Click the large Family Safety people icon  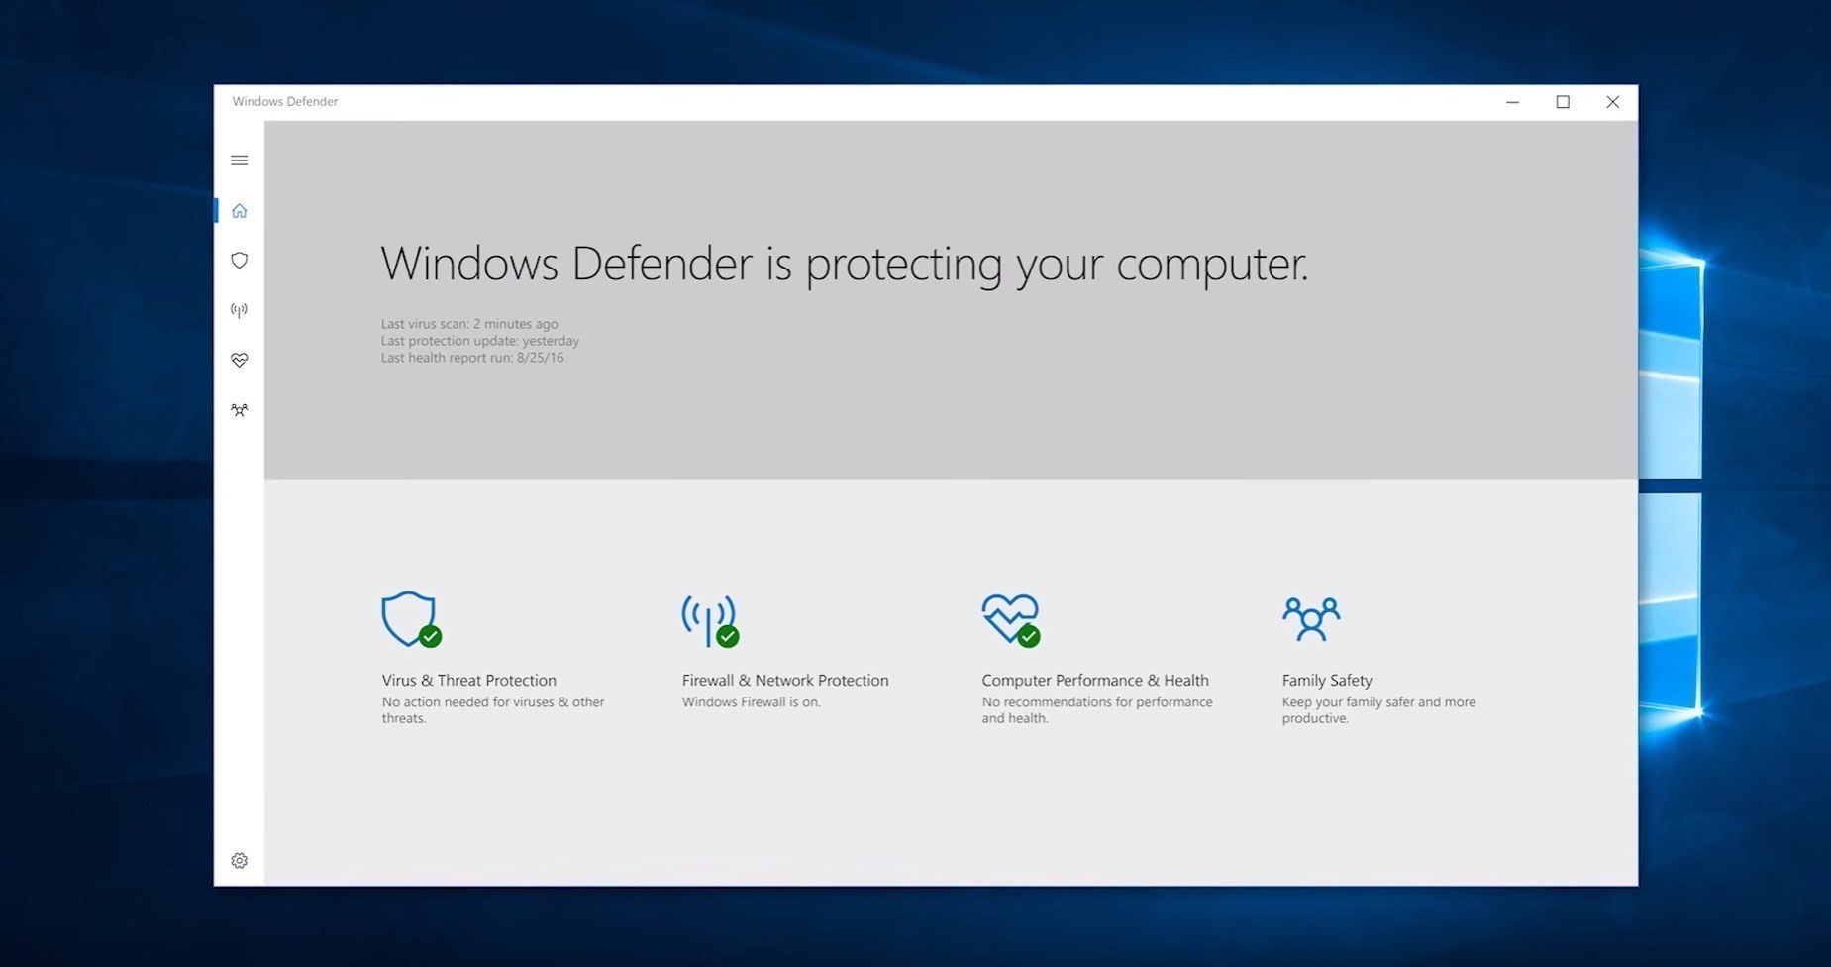[x=1311, y=618]
